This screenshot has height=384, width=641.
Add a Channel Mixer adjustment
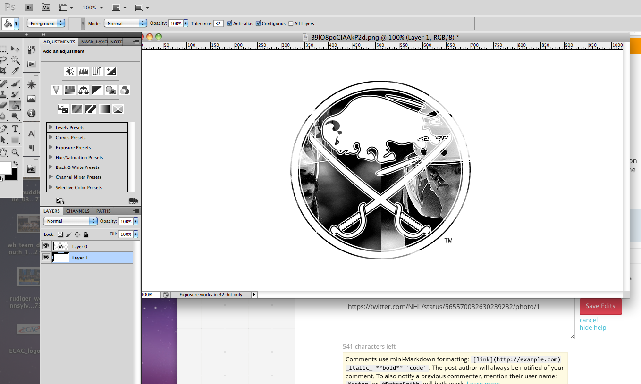click(x=125, y=90)
